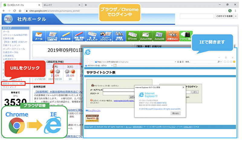The image size is (242, 141).
Task: Open the IE tools gear icon
Action: coord(231,62)
